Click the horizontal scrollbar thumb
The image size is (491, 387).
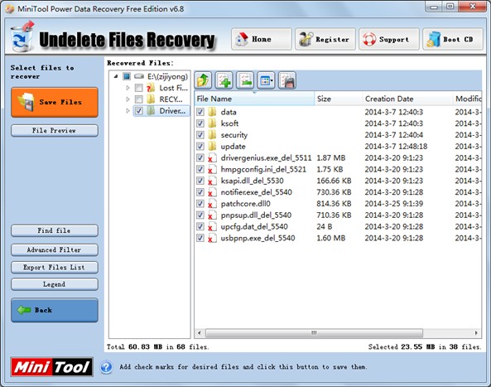tap(314, 333)
